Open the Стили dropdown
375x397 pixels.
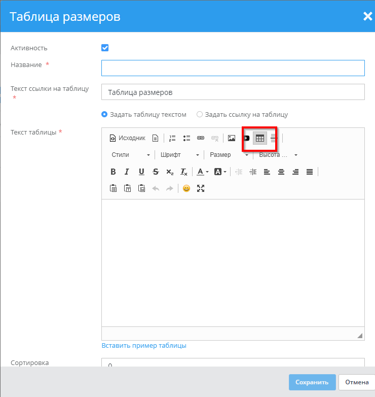(x=131, y=155)
